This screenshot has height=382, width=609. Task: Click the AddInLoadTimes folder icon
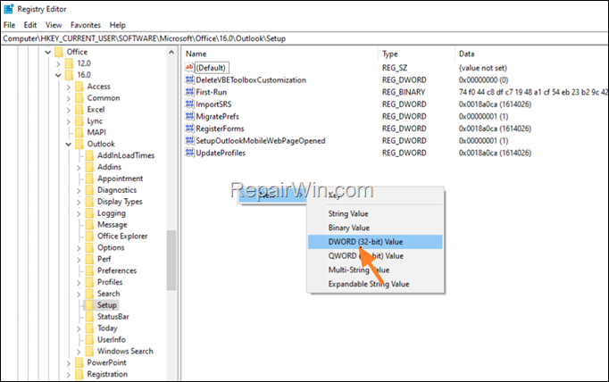point(89,155)
